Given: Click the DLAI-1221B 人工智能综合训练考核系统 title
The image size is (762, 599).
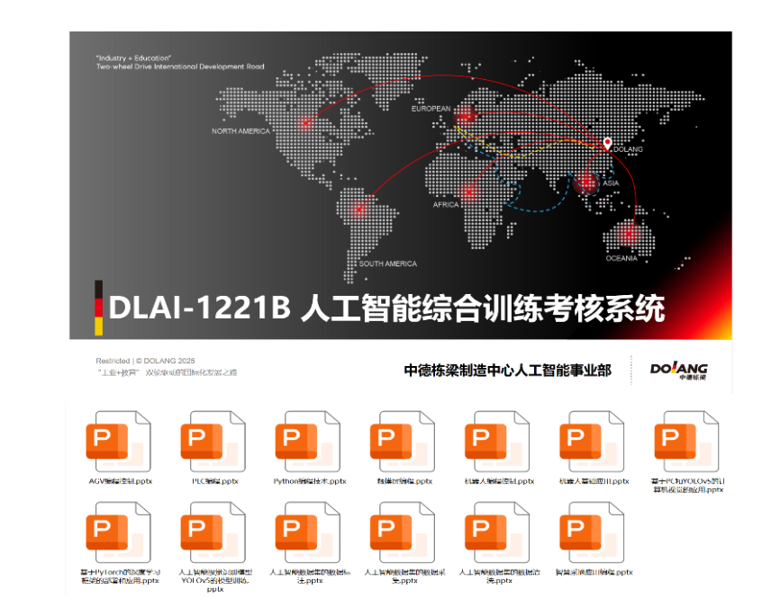Looking at the screenshot, I should [386, 308].
